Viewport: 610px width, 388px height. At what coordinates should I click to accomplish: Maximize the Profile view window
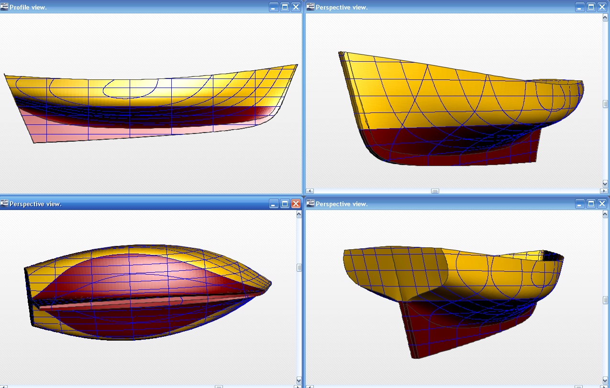coord(285,7)
